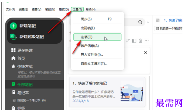Click the tag icon in sidebar
Image resolution: width=188 pixels, height=112 pixels.
click(x=13, y=108)
